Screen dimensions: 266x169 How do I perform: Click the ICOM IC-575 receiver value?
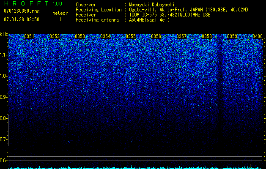170,15
